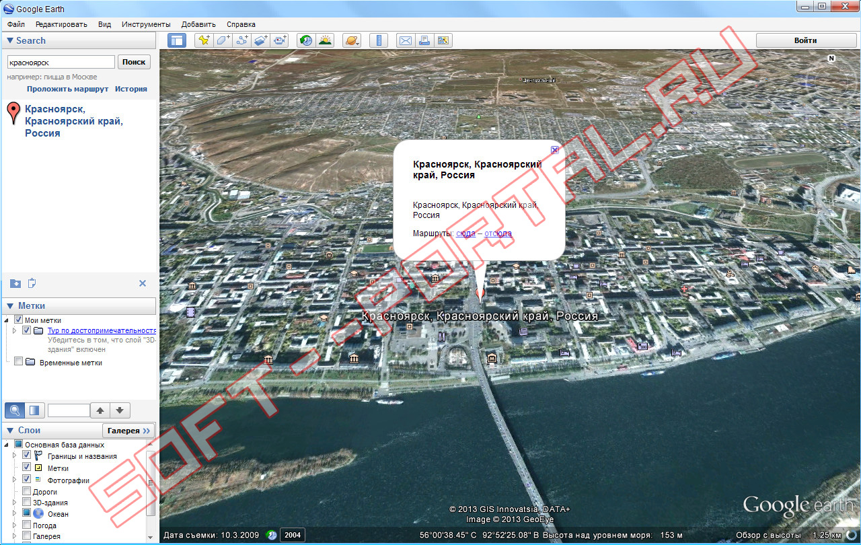Move selection down with the down arrow

pos(120,410)
